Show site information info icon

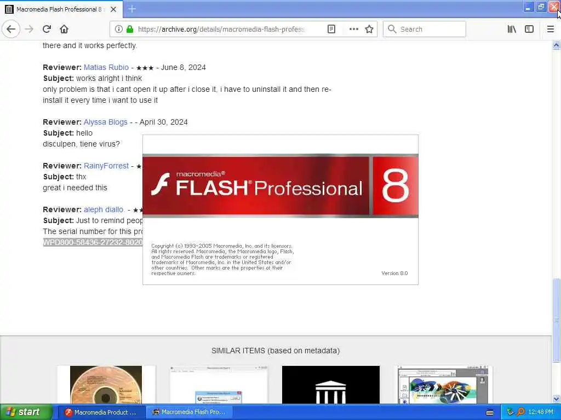click(118, 29)
